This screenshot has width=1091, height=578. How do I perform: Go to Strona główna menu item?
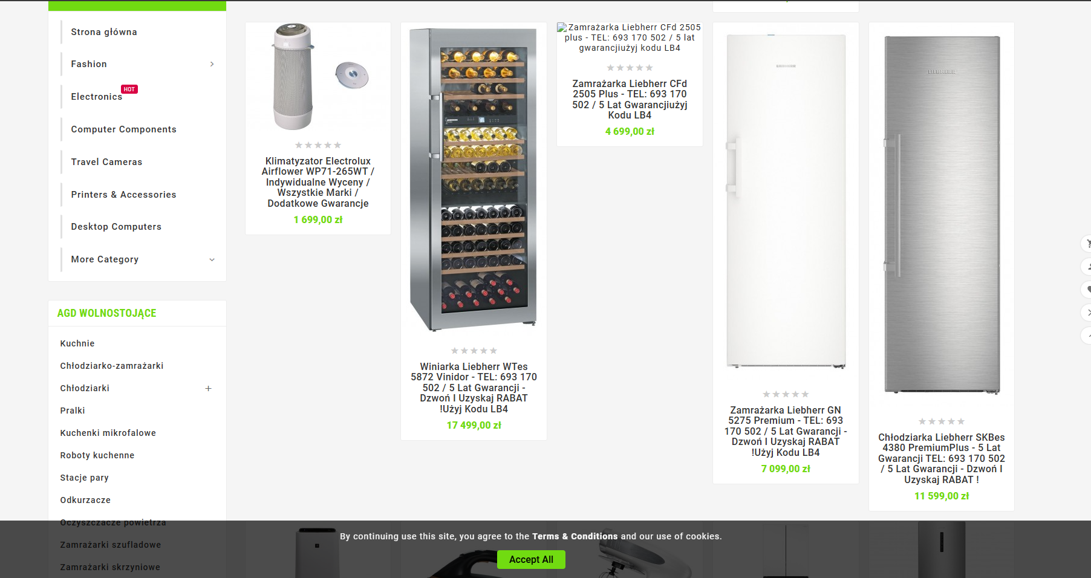coord(104,32)
